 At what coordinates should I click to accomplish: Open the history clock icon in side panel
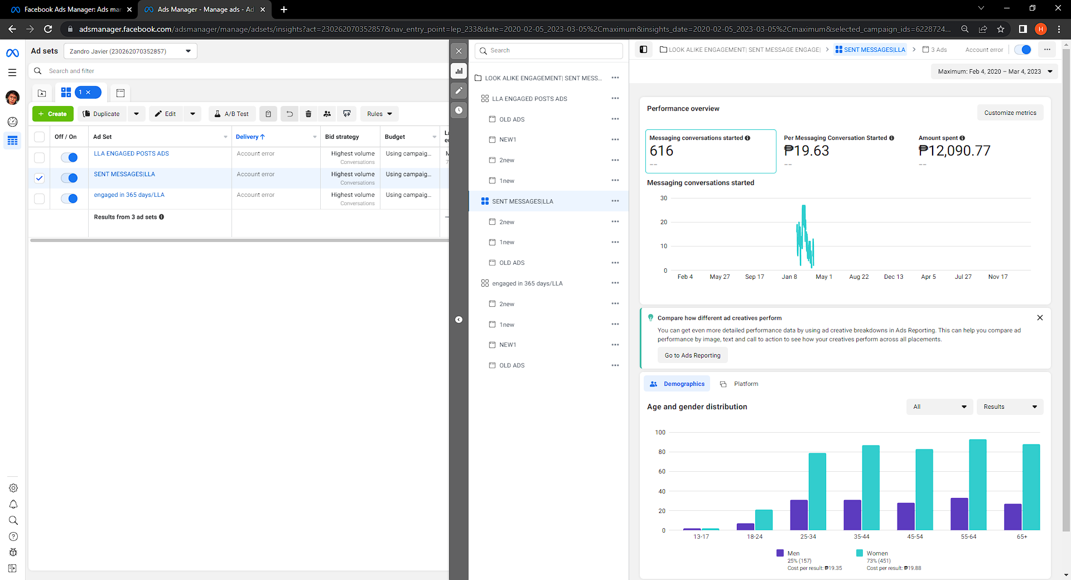459,110
